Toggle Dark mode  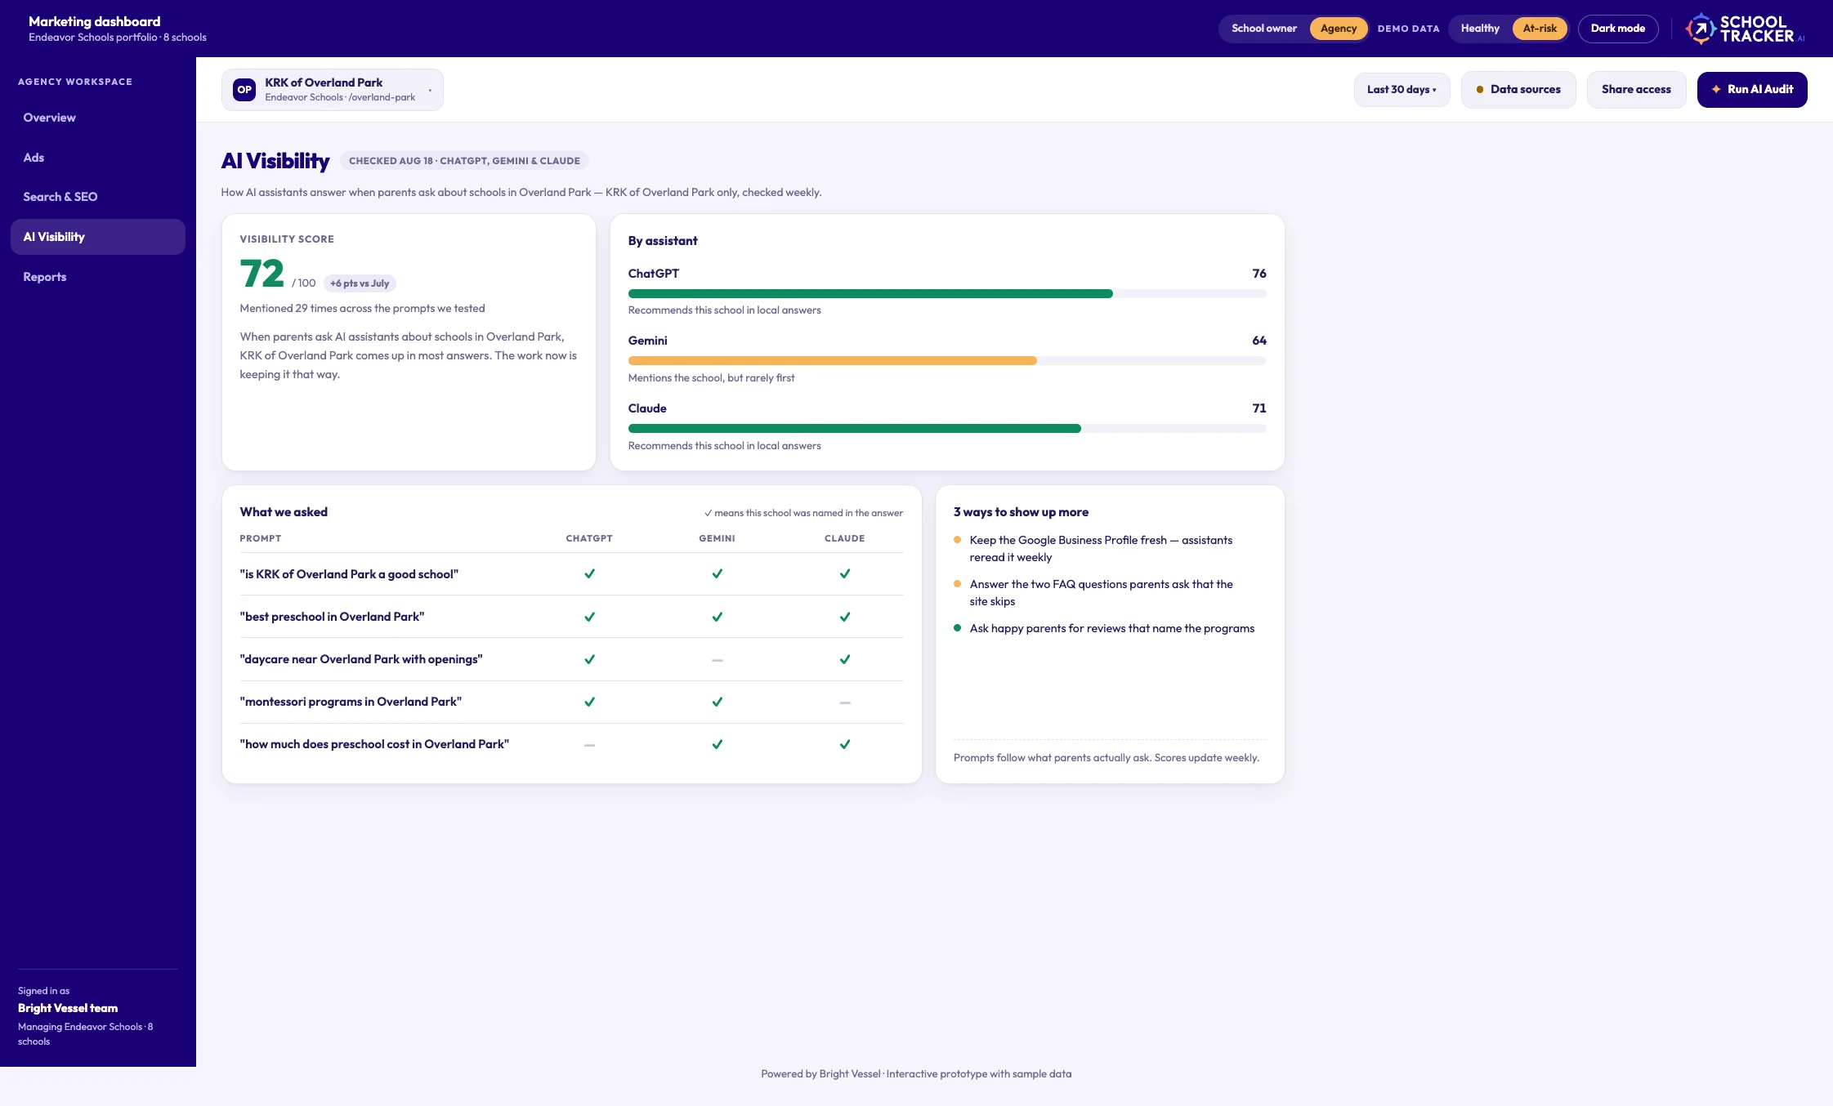pos(1617,29)
